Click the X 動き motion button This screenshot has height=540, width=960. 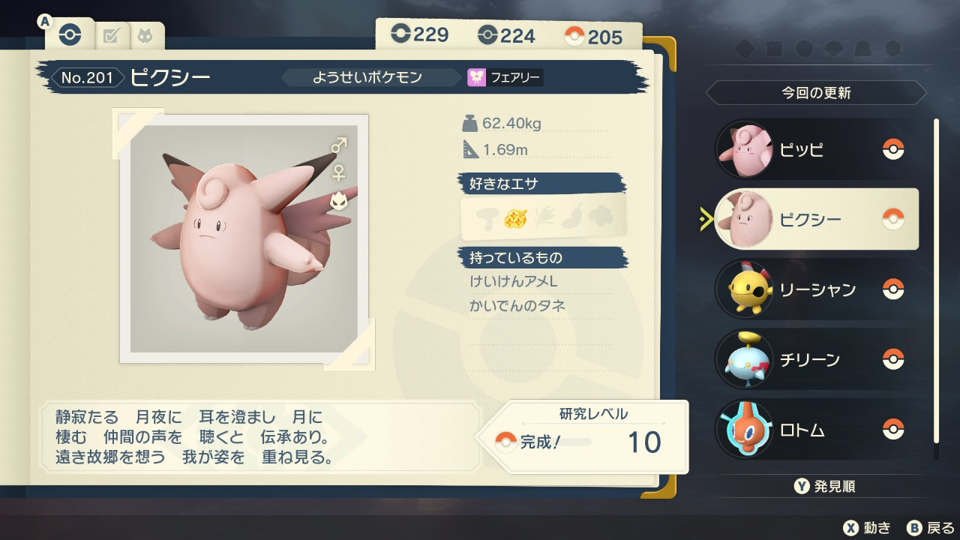pyautogui.click(x=867, y=527)
